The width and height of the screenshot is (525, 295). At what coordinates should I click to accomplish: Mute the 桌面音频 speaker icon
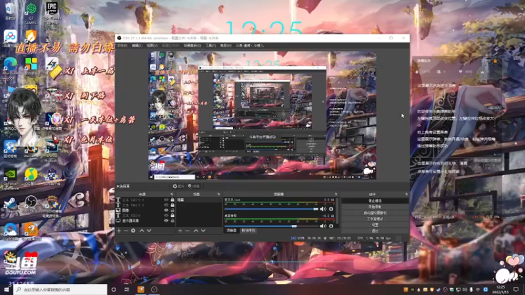(x=323, y=226)
